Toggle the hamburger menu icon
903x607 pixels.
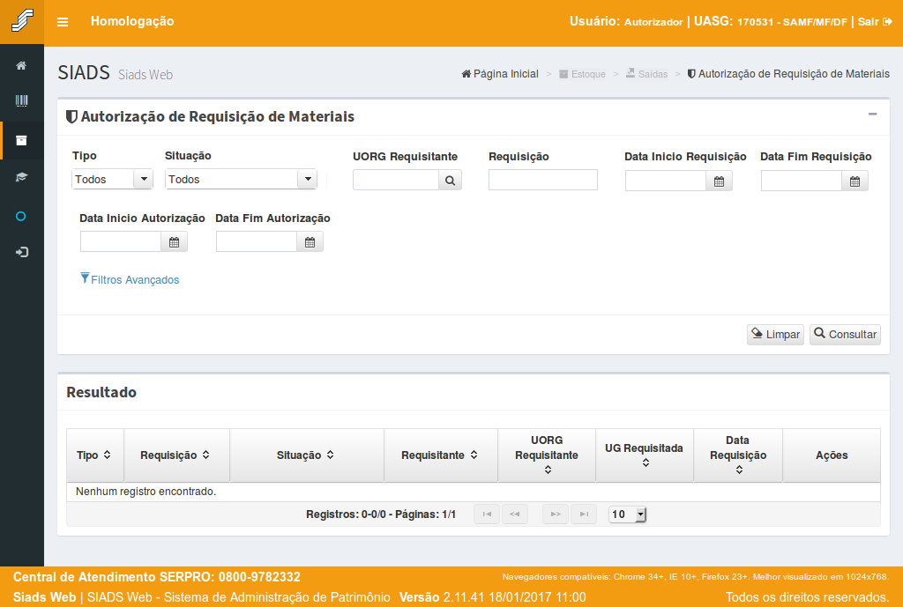point(63,22)
